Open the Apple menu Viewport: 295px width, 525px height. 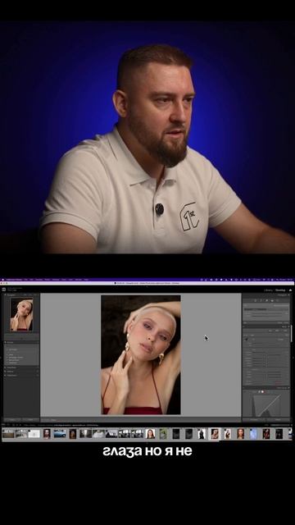tap(2, 279)
